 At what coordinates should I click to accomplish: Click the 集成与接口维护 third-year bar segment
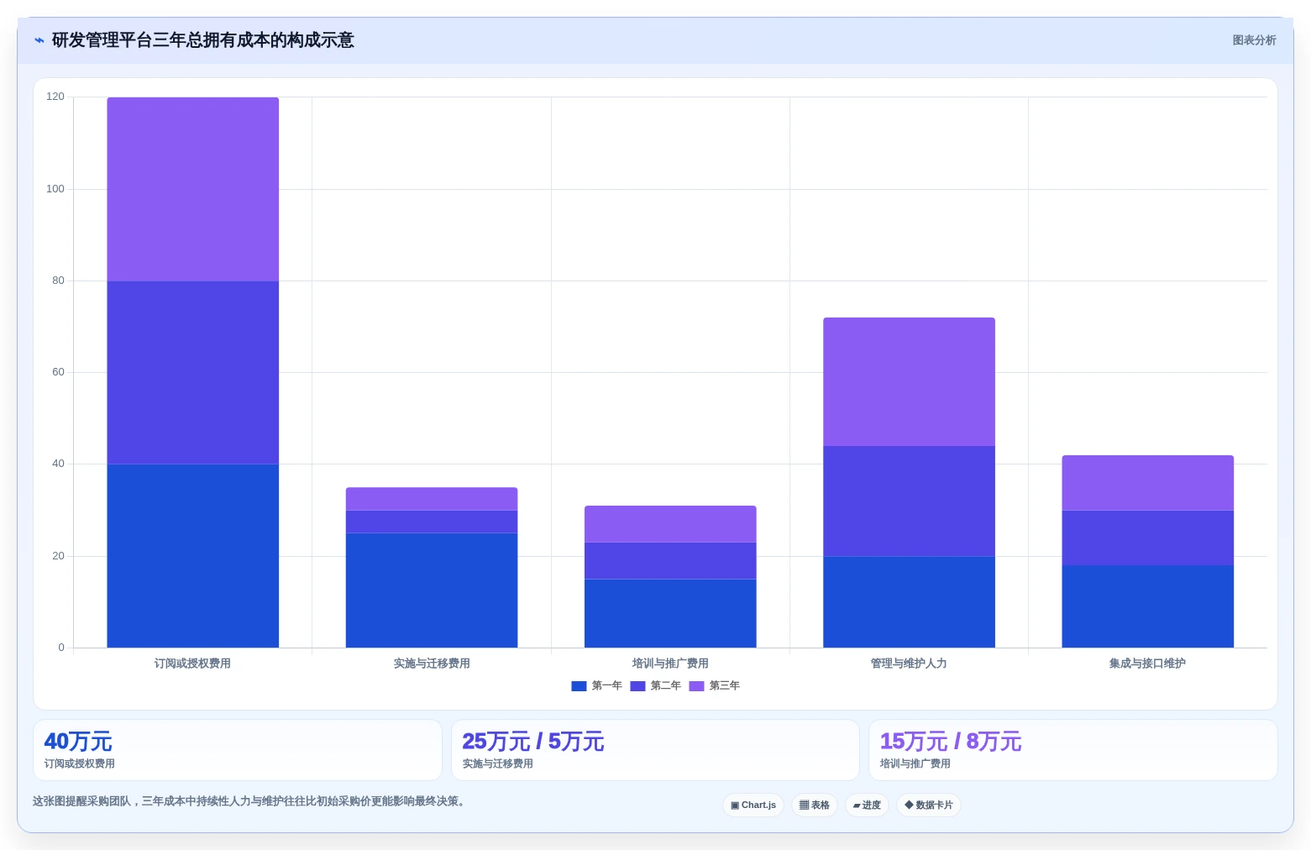pyautogui.click(x=1147, y=483)
